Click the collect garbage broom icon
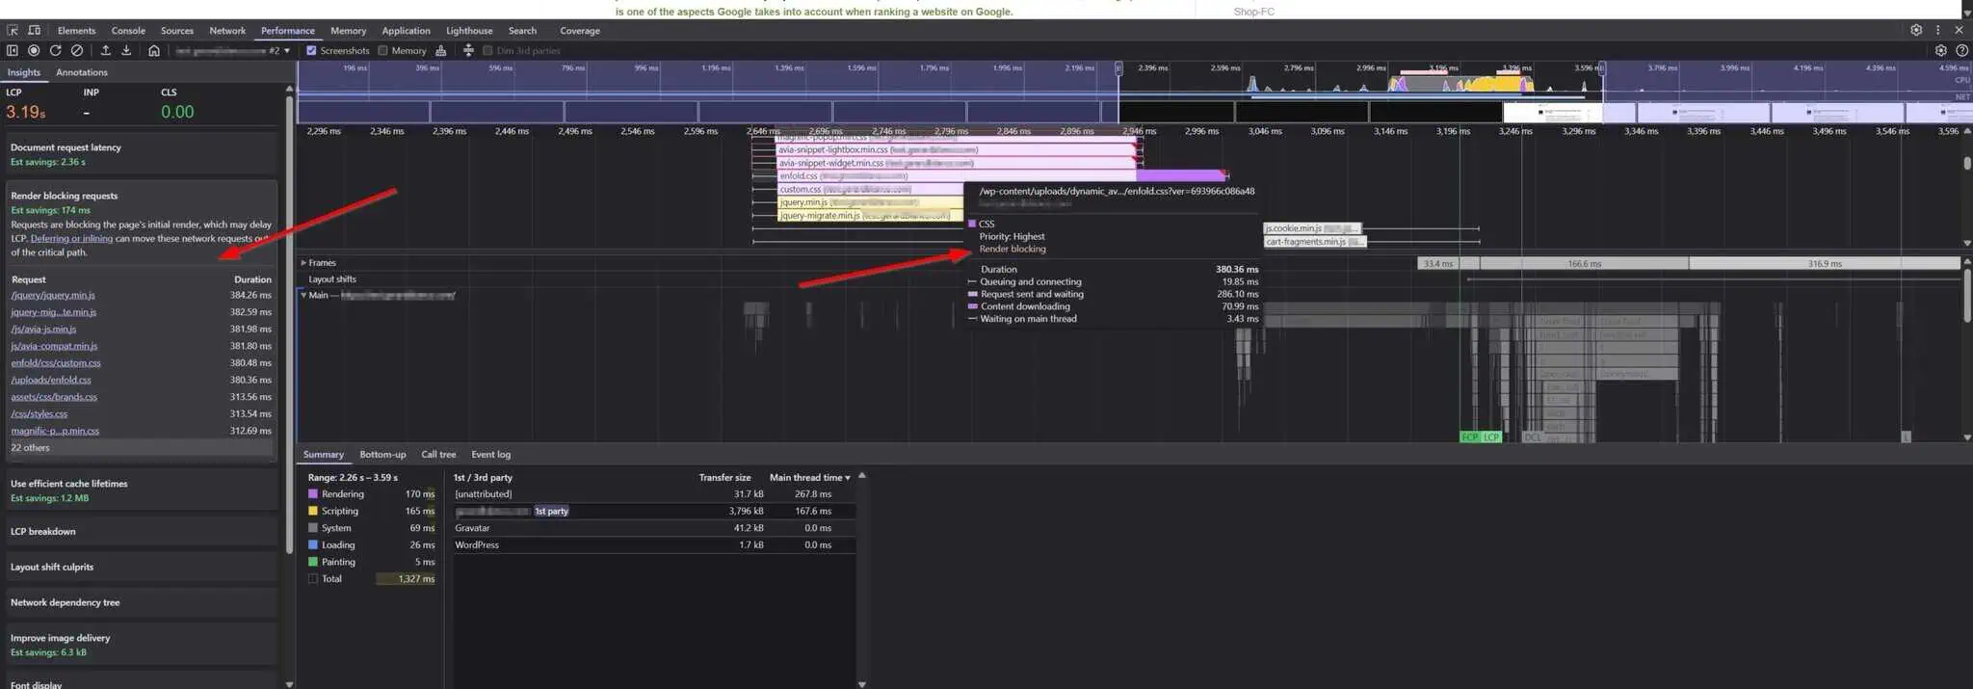Image resolution: width=1973 pixels, height=689 pixels. (x=441, y=50)
